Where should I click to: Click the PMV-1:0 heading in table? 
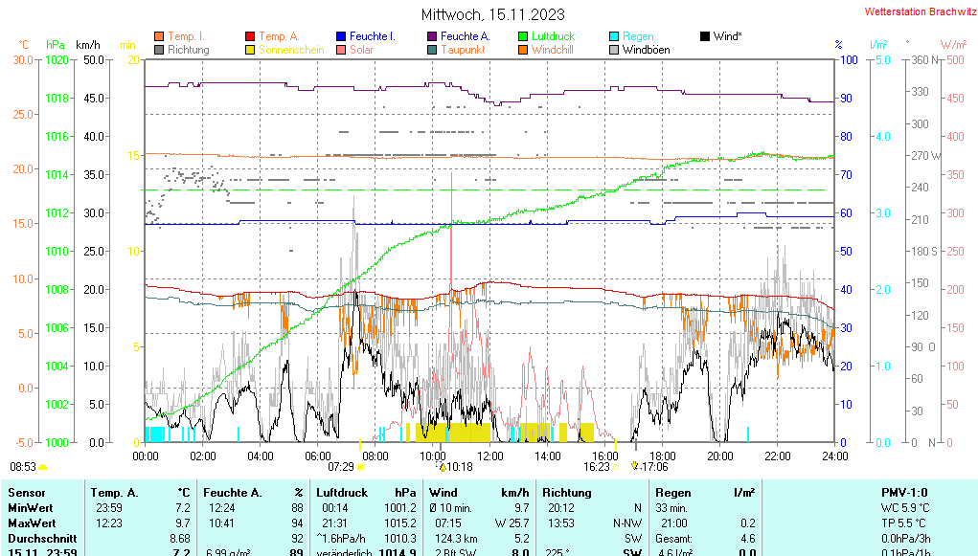point(903,492)
